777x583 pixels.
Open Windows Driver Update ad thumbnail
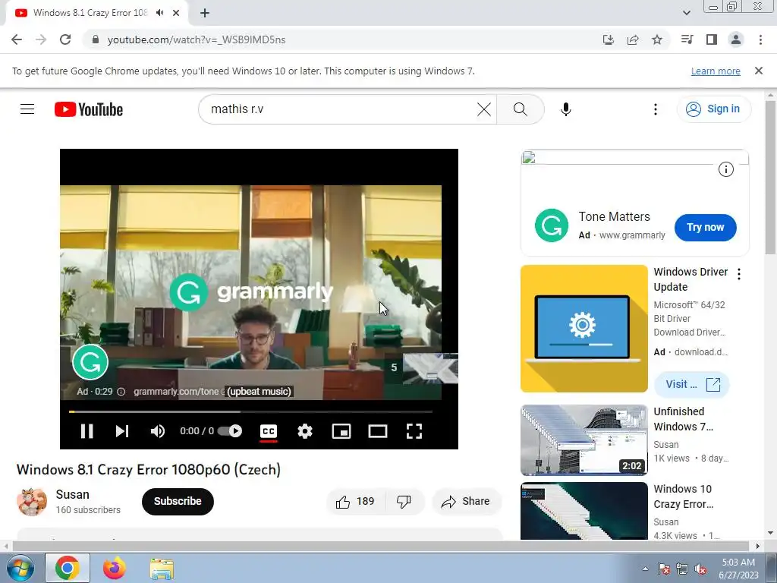click(584, 329)
